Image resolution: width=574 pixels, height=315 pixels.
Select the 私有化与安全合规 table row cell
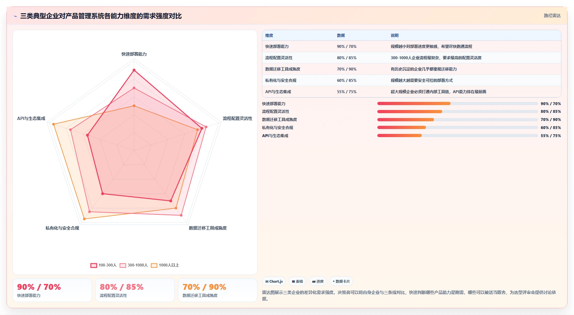point(281,81)
